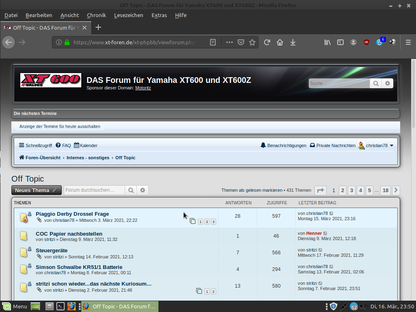This screenshot has width=416, height=312.
Task: Click the Firefox reload page icon
Action: click(267, 42)
